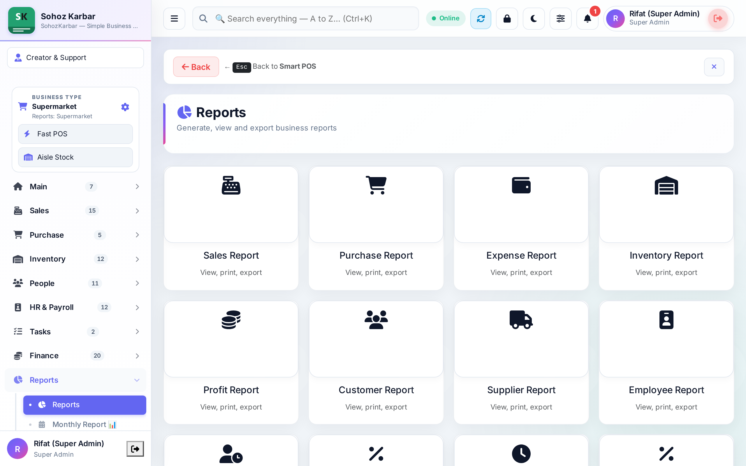Expand the Main menu section
Screen dimensions: 746x466
point(75,186)
